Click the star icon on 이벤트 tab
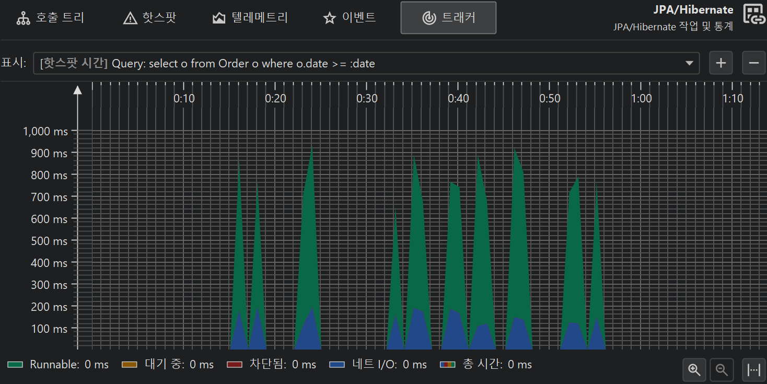 pos(329,18)
